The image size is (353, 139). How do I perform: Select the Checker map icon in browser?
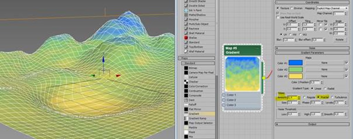pyautogui.click(x=186, y=82)
